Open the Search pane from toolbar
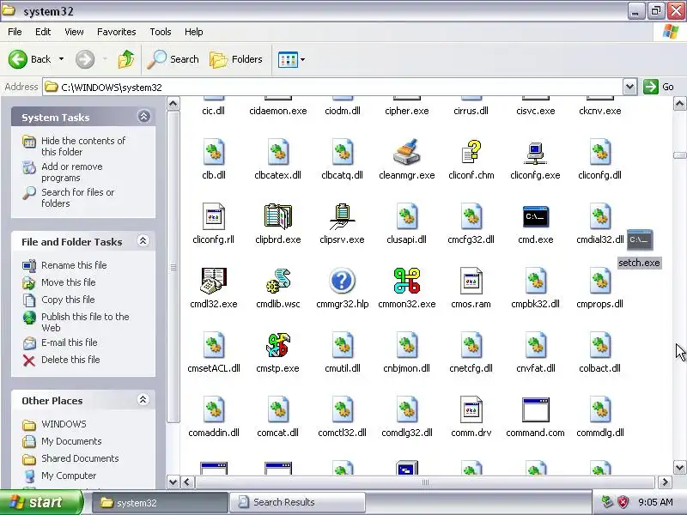Viewport: 687px width, 515px height. pos(173,59)
